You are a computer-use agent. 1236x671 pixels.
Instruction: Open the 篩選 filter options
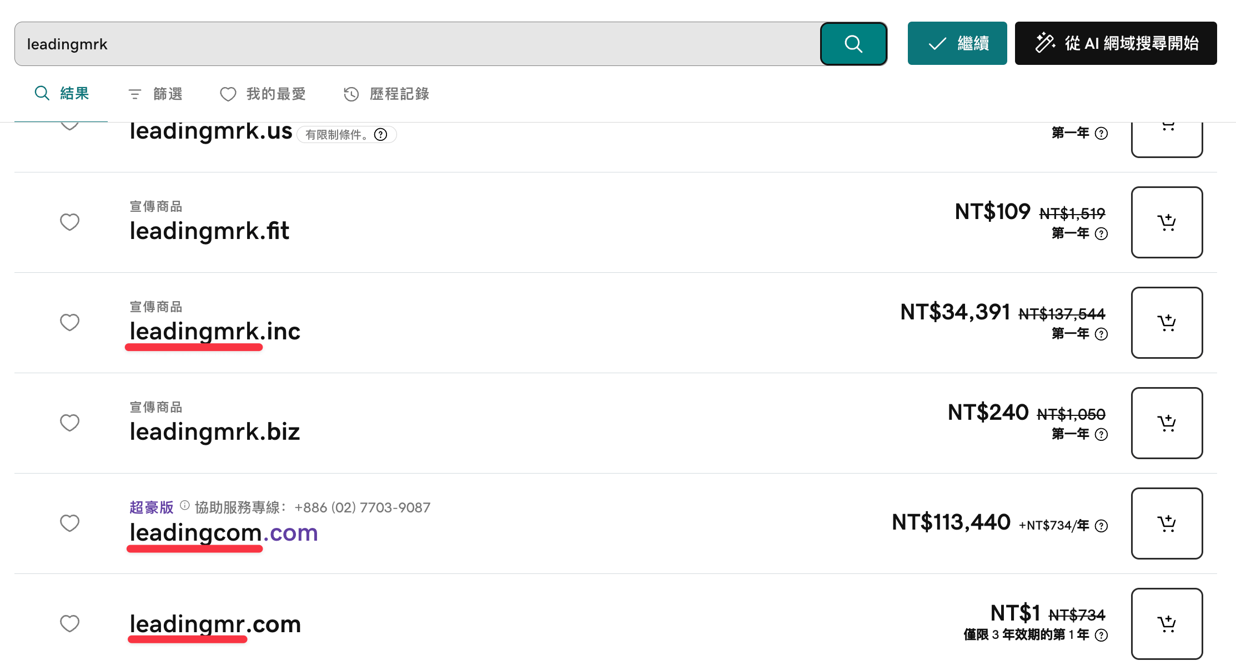[x=155, y=94]
